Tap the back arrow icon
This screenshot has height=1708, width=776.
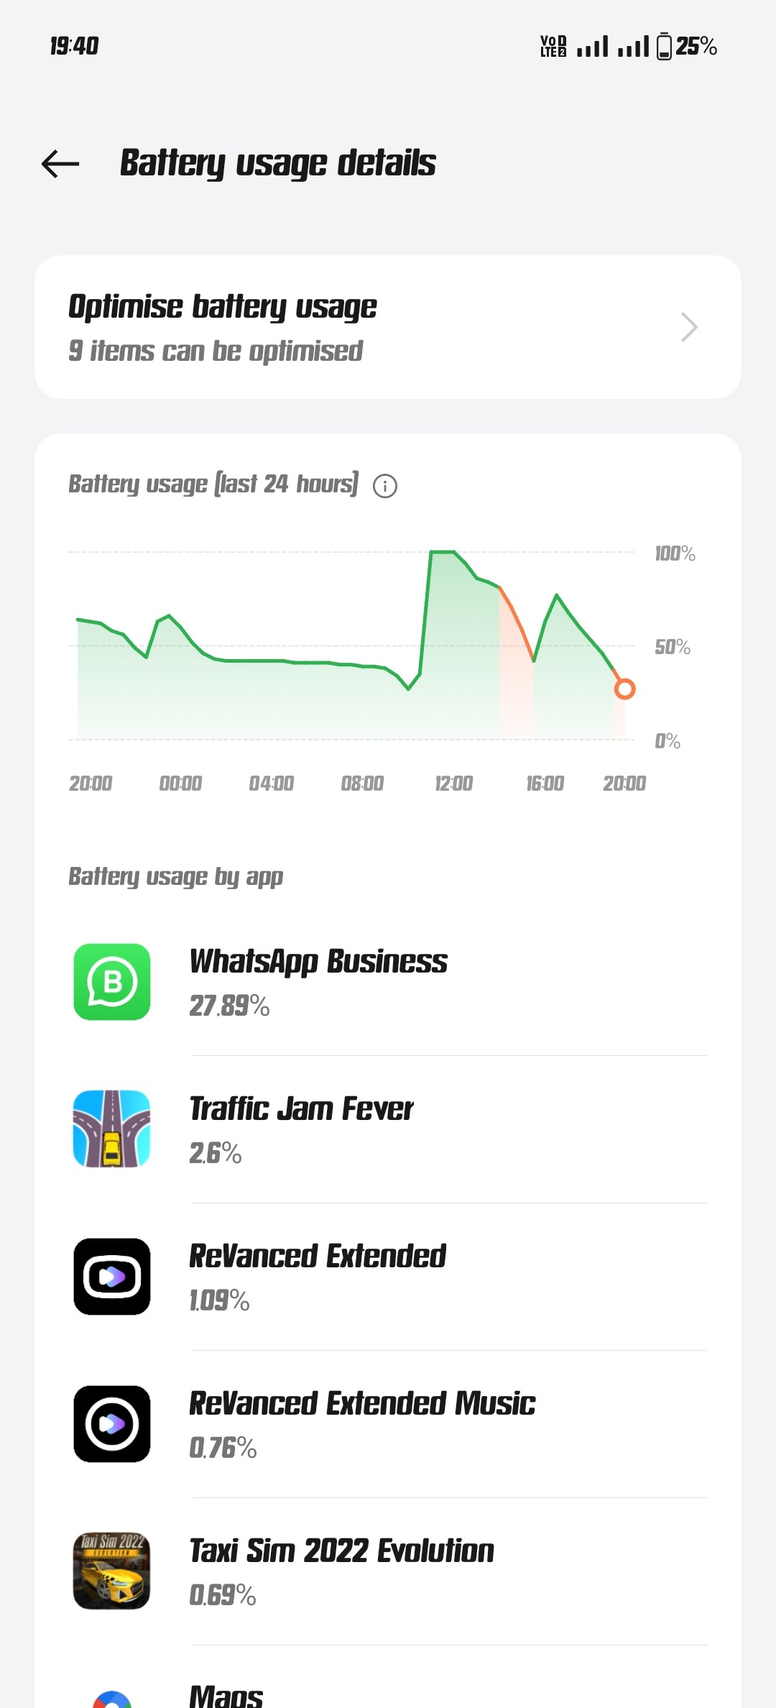click(x=60, y=164)
